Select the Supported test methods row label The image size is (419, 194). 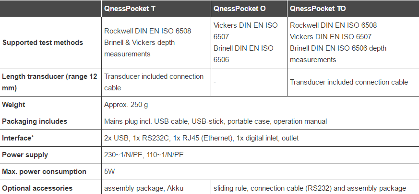(x=43, y=43)
